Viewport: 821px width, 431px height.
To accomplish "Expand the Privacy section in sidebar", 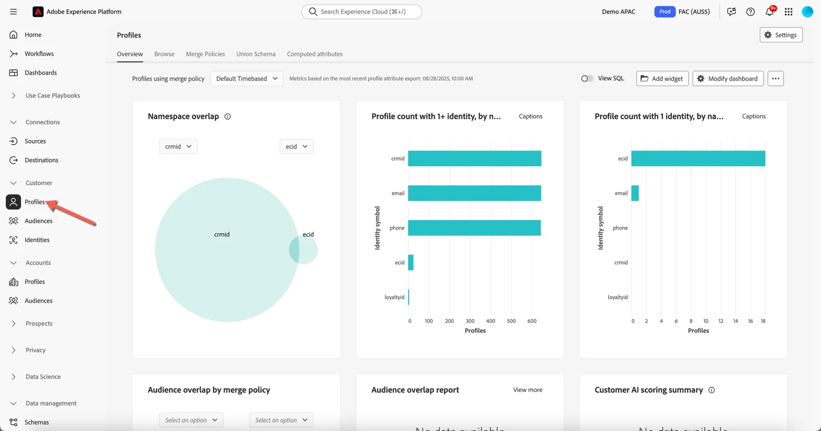I will (13, 350).
